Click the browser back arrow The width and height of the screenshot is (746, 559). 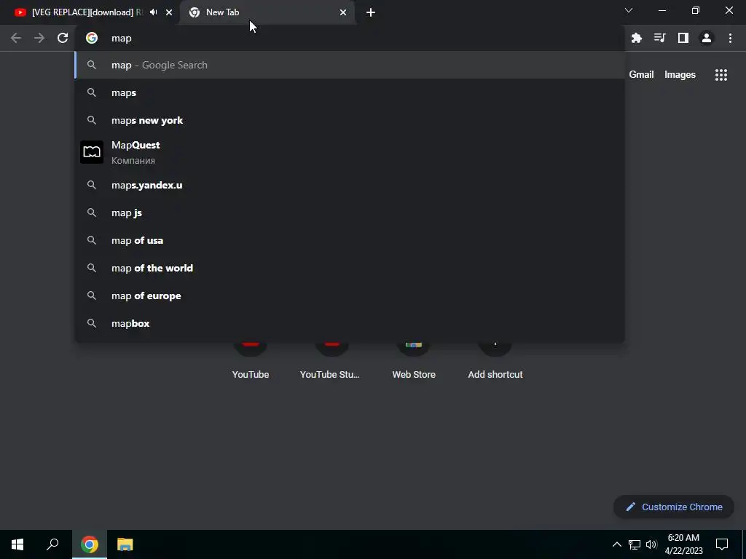coord(16,38)
